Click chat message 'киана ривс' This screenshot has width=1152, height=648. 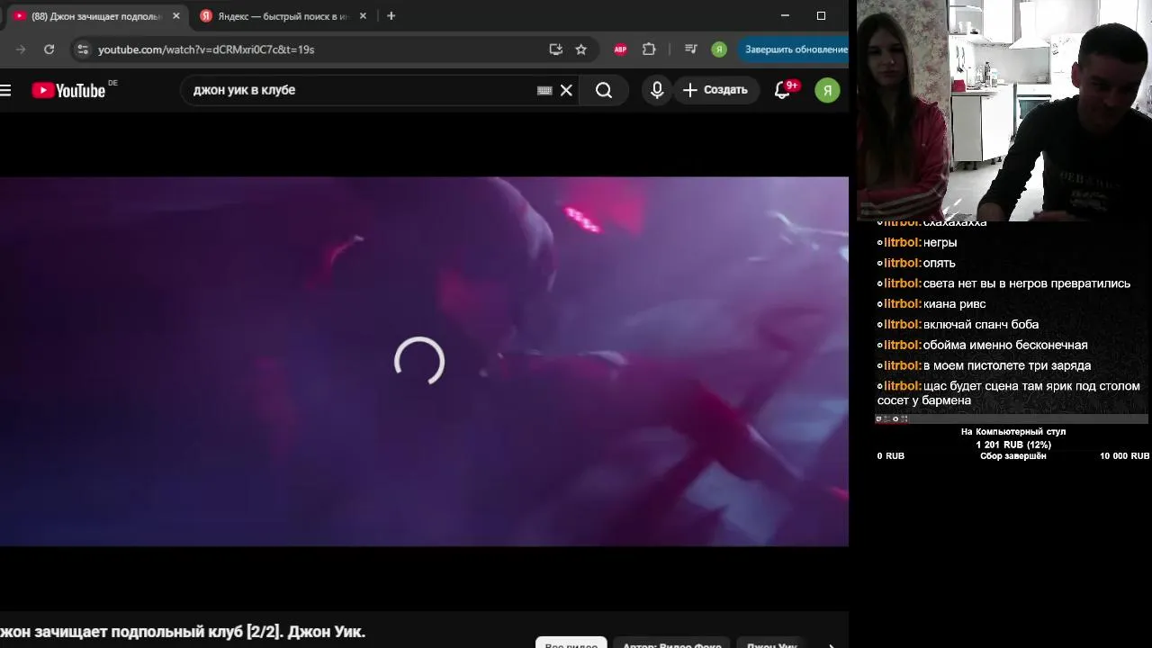(x=954, y=304)
